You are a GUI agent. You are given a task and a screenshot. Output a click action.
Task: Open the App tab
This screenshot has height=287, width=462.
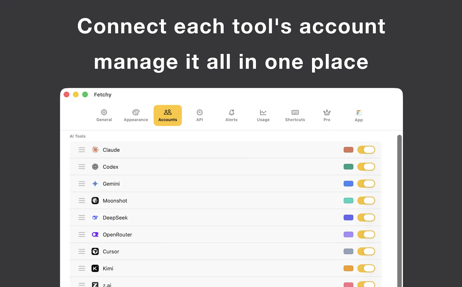click(359, 115)
